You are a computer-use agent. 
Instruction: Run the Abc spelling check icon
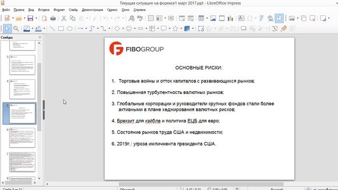(x=140, y=18)
